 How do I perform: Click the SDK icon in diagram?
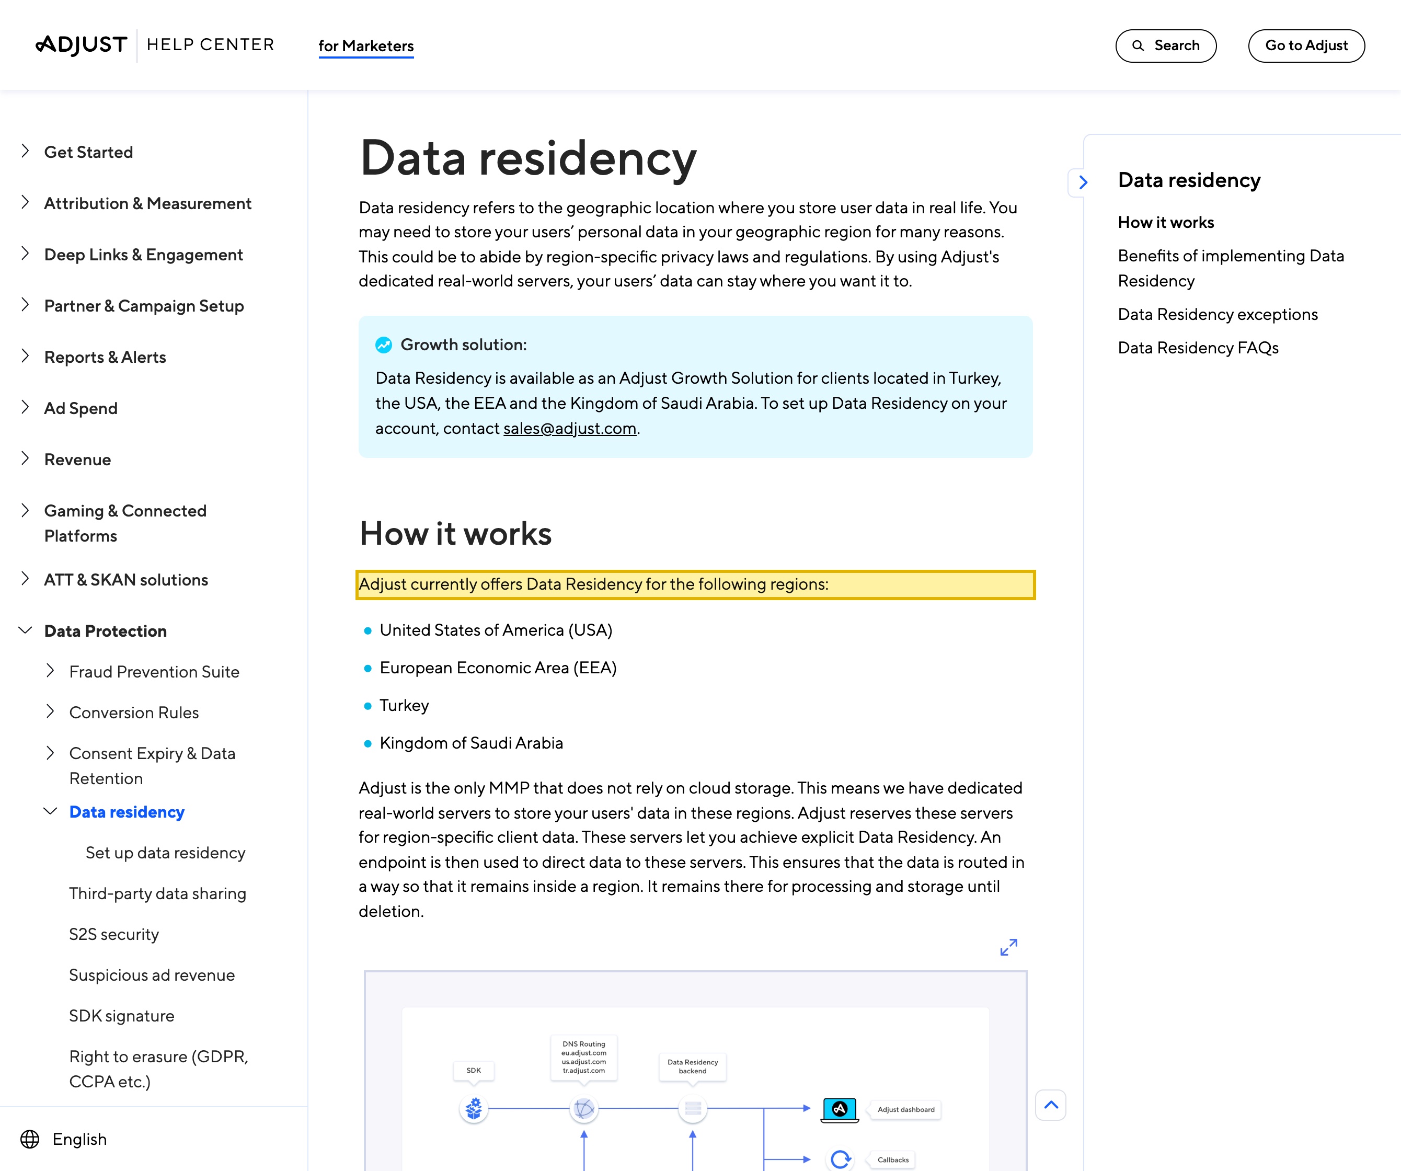tap(474, 1108)
